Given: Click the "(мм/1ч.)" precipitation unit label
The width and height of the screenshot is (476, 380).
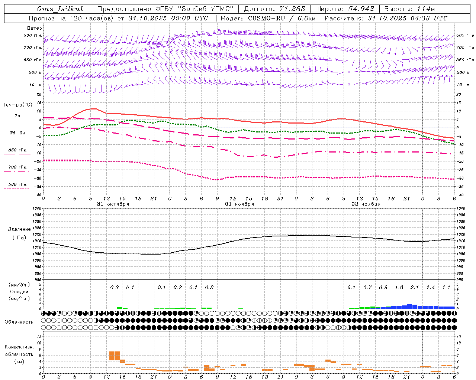Looking at the screenshot, I should (19, 299).
